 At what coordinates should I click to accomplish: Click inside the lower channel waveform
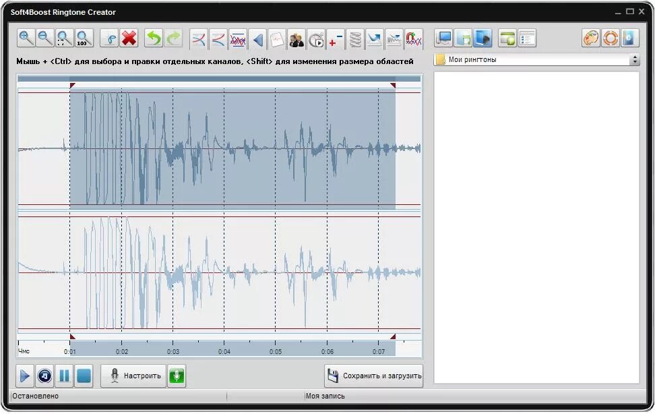click(219, 272)
